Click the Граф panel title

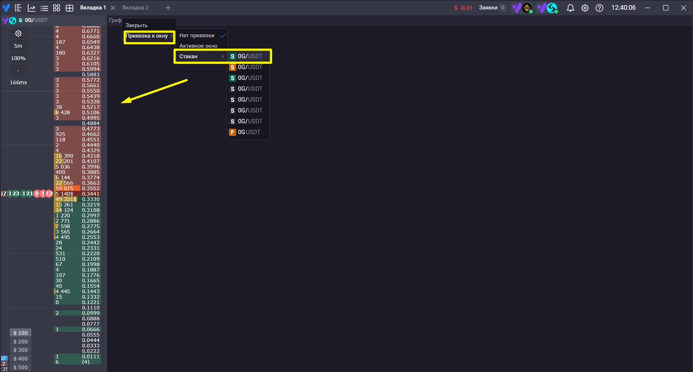pyautogui.click(x=115, y=20)
